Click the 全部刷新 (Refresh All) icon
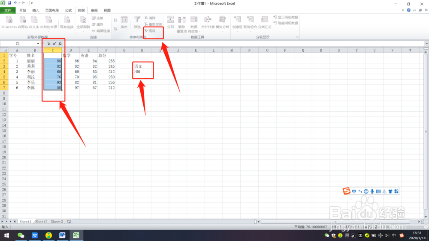The height and width of the screenshot is (241, 429). coord(83,23)
